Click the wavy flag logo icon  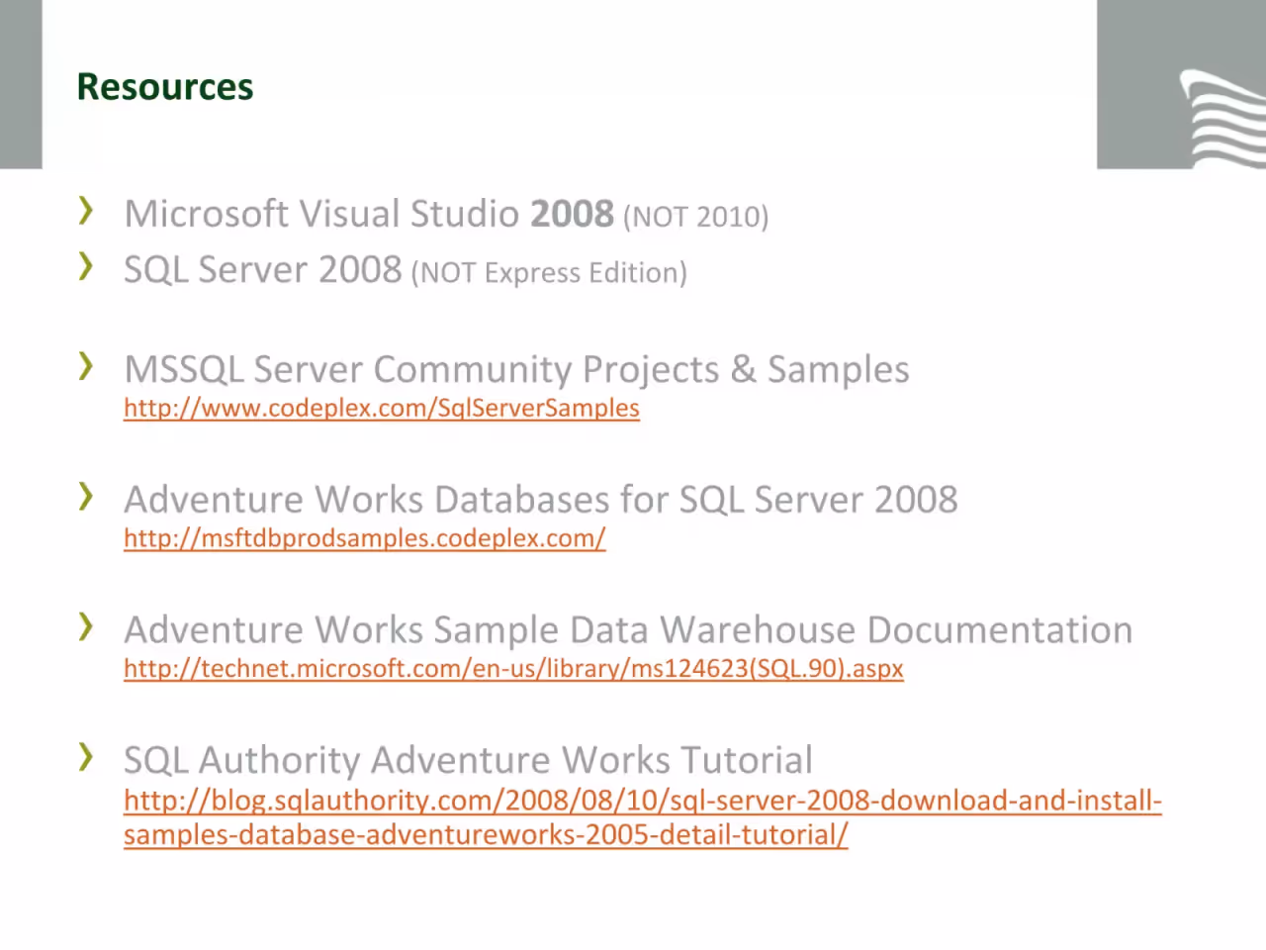[1222, 118]
